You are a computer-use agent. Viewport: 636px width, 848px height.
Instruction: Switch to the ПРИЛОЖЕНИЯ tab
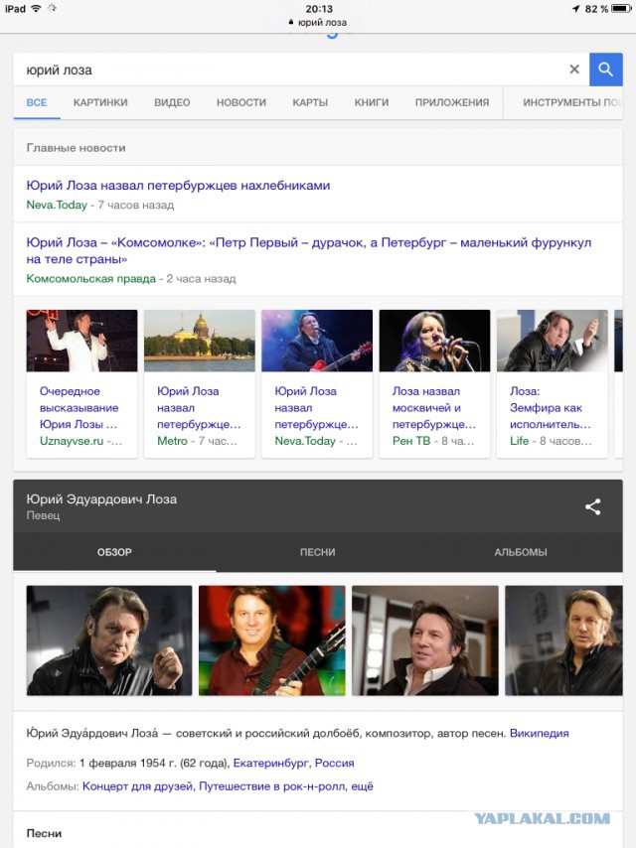(x=452, y=102)
